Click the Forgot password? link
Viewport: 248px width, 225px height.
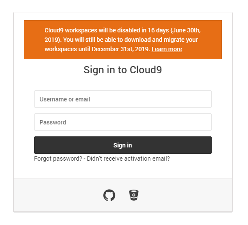[58, 159]
